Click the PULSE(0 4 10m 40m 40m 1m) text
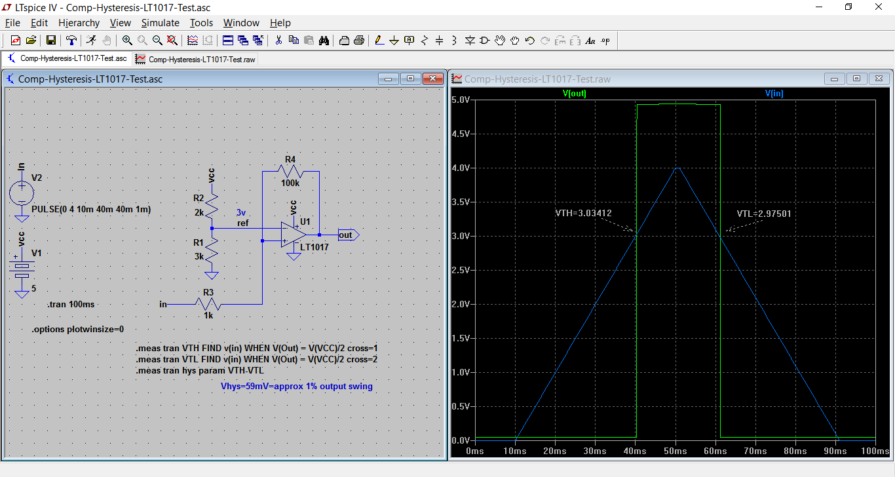This screenshot has height=477, width=895. pyautogui.click(x=91, y=210)
